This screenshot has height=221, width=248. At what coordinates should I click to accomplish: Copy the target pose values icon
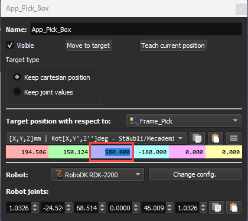(197, 138)
